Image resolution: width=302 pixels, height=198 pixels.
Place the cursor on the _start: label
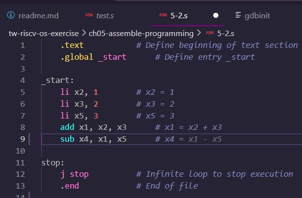[57, 80]
